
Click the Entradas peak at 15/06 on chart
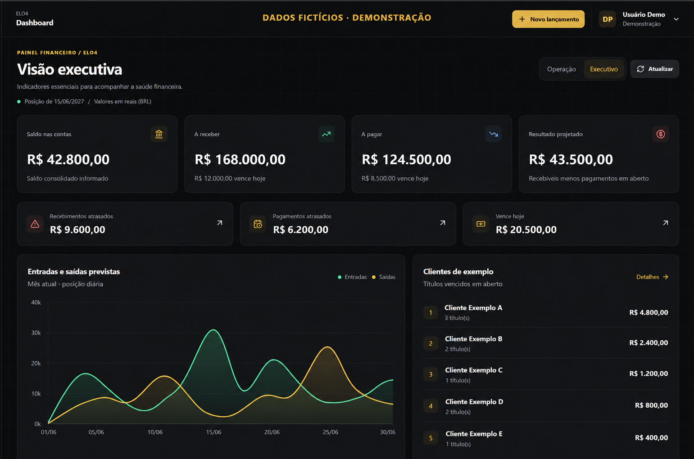click(213, 330)
